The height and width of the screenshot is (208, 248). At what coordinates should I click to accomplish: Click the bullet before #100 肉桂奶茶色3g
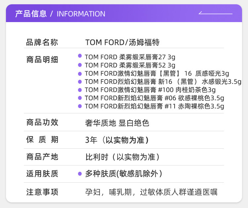(x=80, y=89)
